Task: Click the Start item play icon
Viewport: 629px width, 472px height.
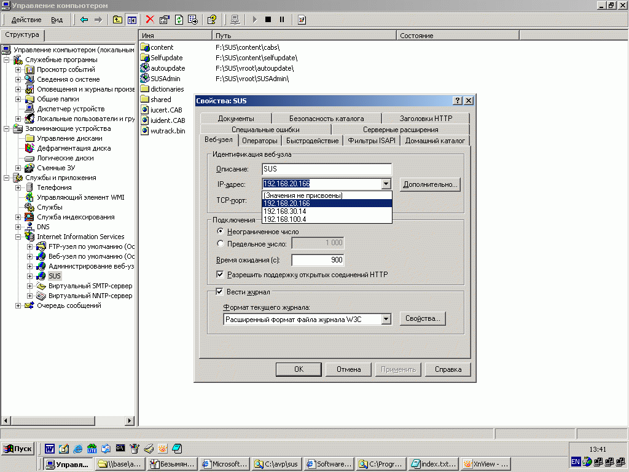Action: pyautogui.click(x=254, y=19)
